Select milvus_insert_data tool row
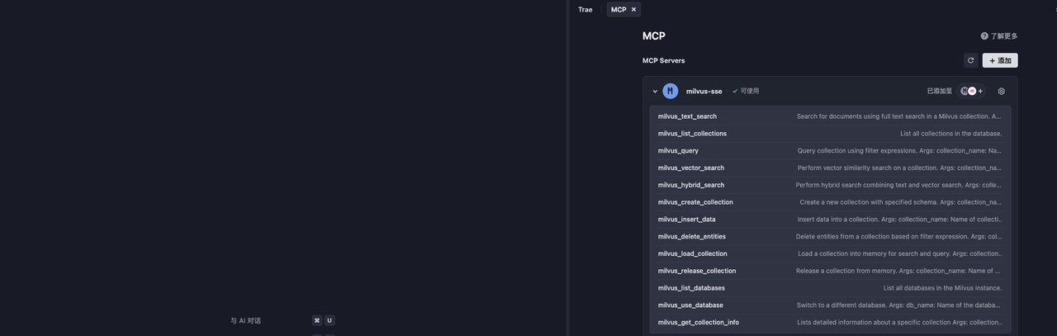 coord(830,220)
